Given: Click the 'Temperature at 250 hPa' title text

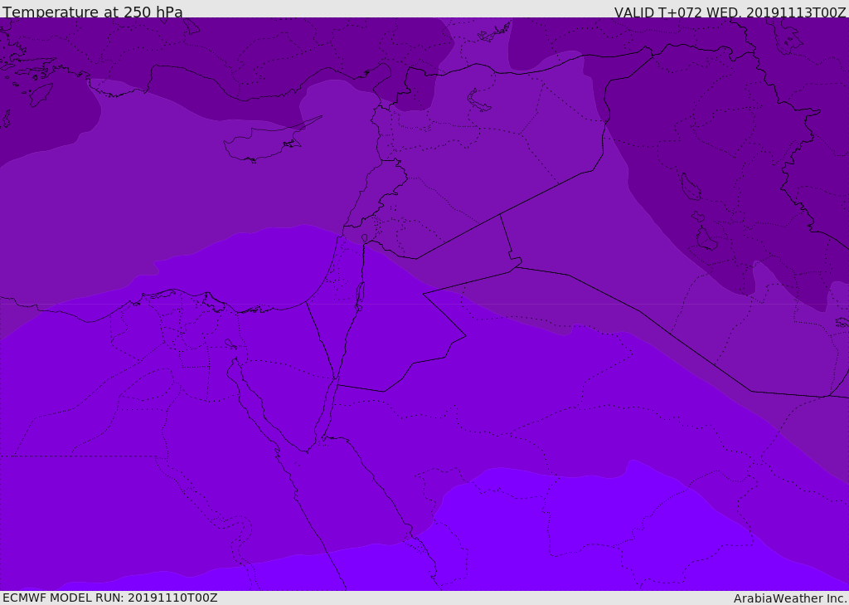Looking at the screenshot, I should point(93,12).
